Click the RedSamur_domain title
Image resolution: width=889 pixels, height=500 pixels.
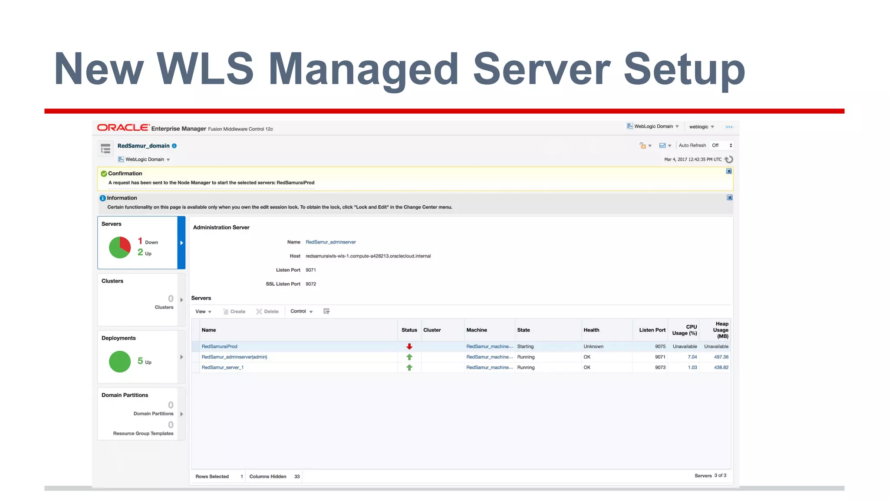[143, 146]
